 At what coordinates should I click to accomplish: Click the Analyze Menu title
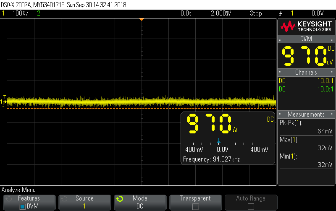(18, 190)
